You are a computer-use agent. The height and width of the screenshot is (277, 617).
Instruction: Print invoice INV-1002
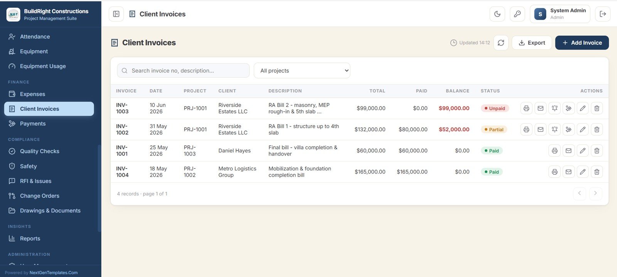point(526,130)
